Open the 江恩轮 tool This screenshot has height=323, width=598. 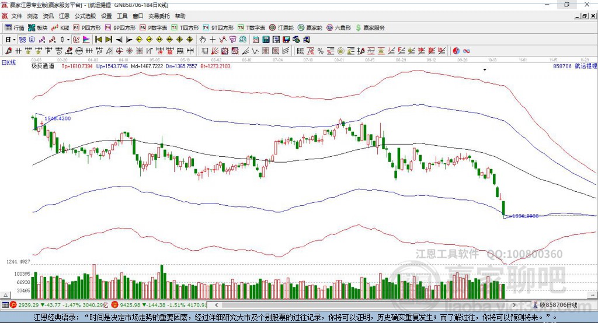point(281,28)
